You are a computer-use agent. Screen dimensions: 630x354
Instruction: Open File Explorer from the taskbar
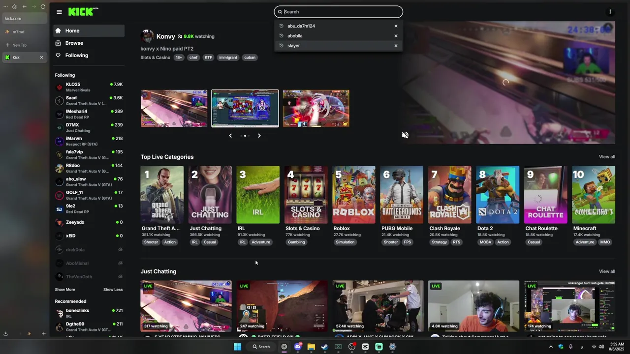point(311,347)
